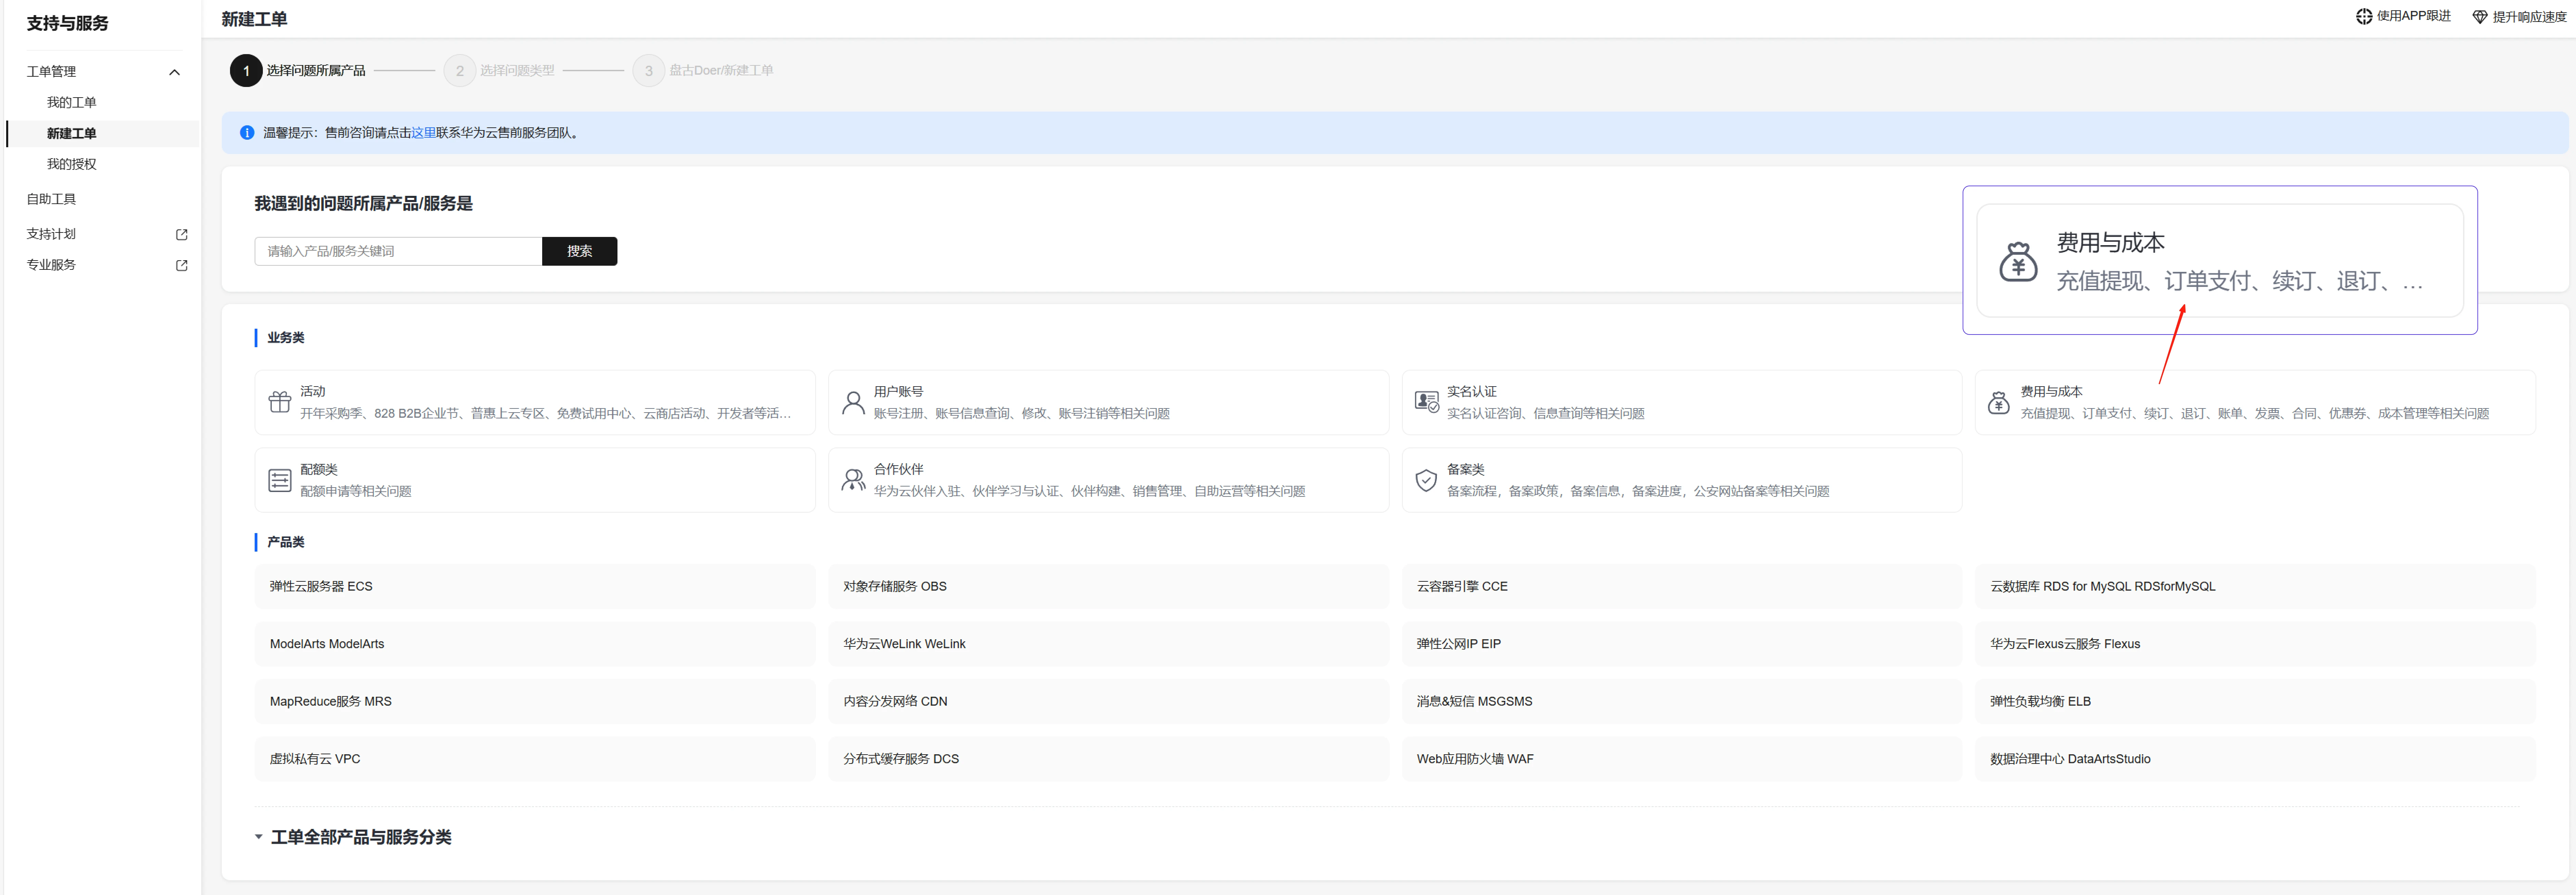Select 虚拟私有云 VPC product
Viewport: 2576px width, 895px height.
(535, 759)
